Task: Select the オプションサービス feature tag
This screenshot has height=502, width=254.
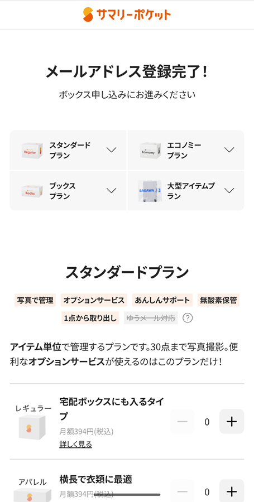Action: (x=94, y=300)
